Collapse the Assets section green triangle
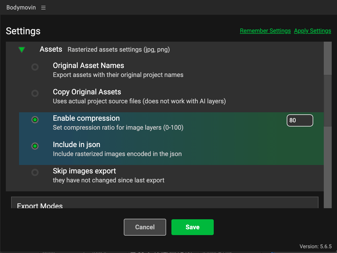This screenshot has width=337, height=253. click(22, 50)
